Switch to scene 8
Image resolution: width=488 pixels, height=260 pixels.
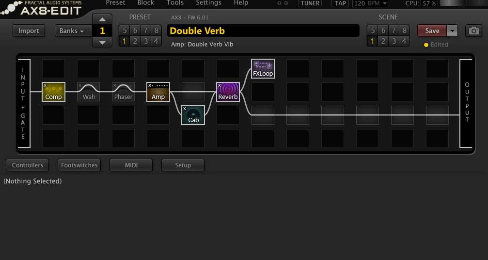coord(404,31)
